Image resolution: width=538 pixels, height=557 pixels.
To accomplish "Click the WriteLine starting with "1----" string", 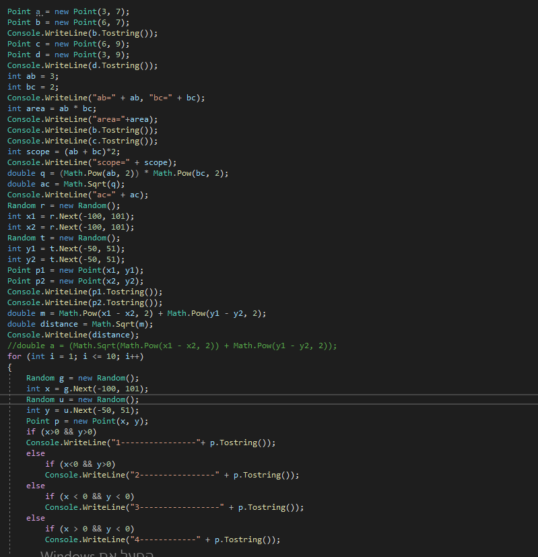I will (x=151, y=443).
